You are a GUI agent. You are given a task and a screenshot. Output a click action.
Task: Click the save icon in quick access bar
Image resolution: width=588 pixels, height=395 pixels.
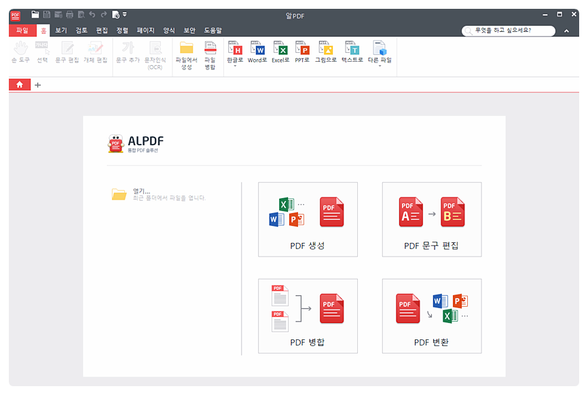coord(46,15)
